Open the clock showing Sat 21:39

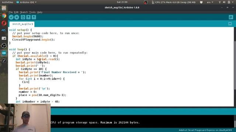coord(122,2)
